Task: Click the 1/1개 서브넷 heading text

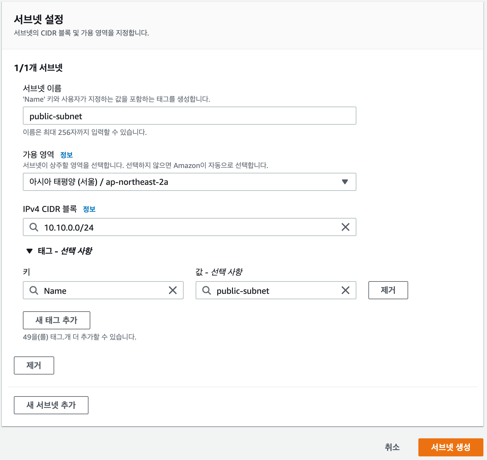Action: coord(38,68)
